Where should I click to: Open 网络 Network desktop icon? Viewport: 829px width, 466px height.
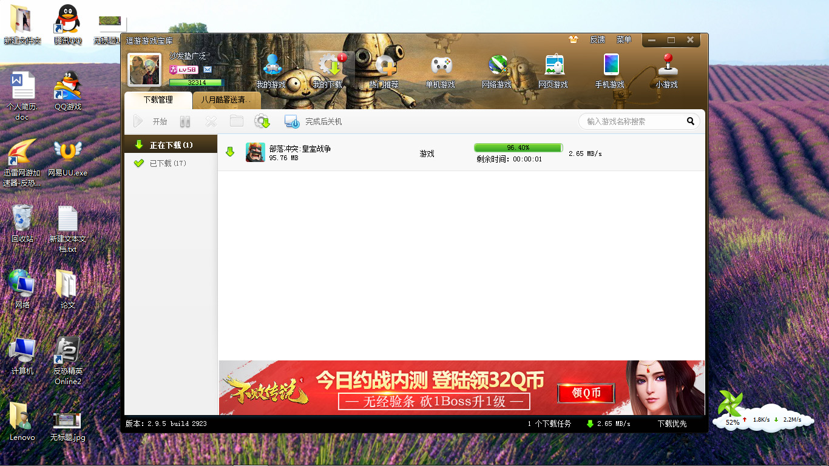point(22,289)
